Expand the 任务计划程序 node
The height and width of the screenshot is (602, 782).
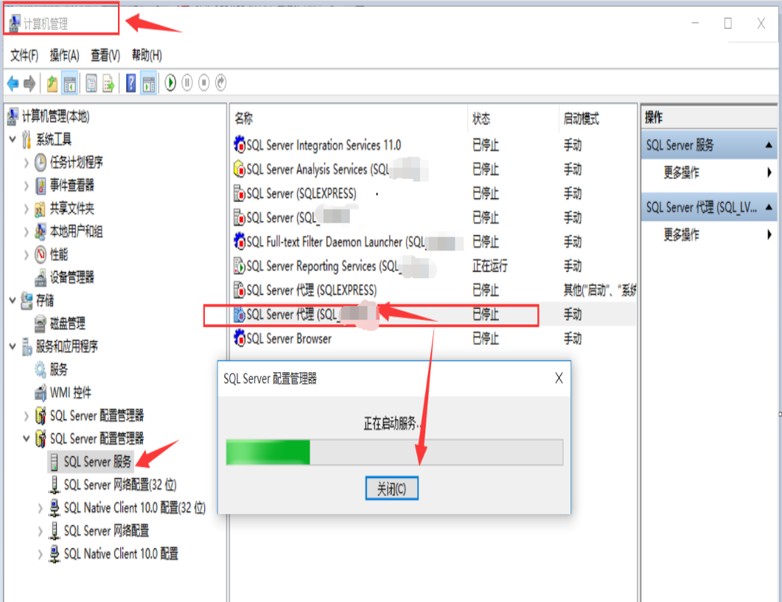pos(27,163)
